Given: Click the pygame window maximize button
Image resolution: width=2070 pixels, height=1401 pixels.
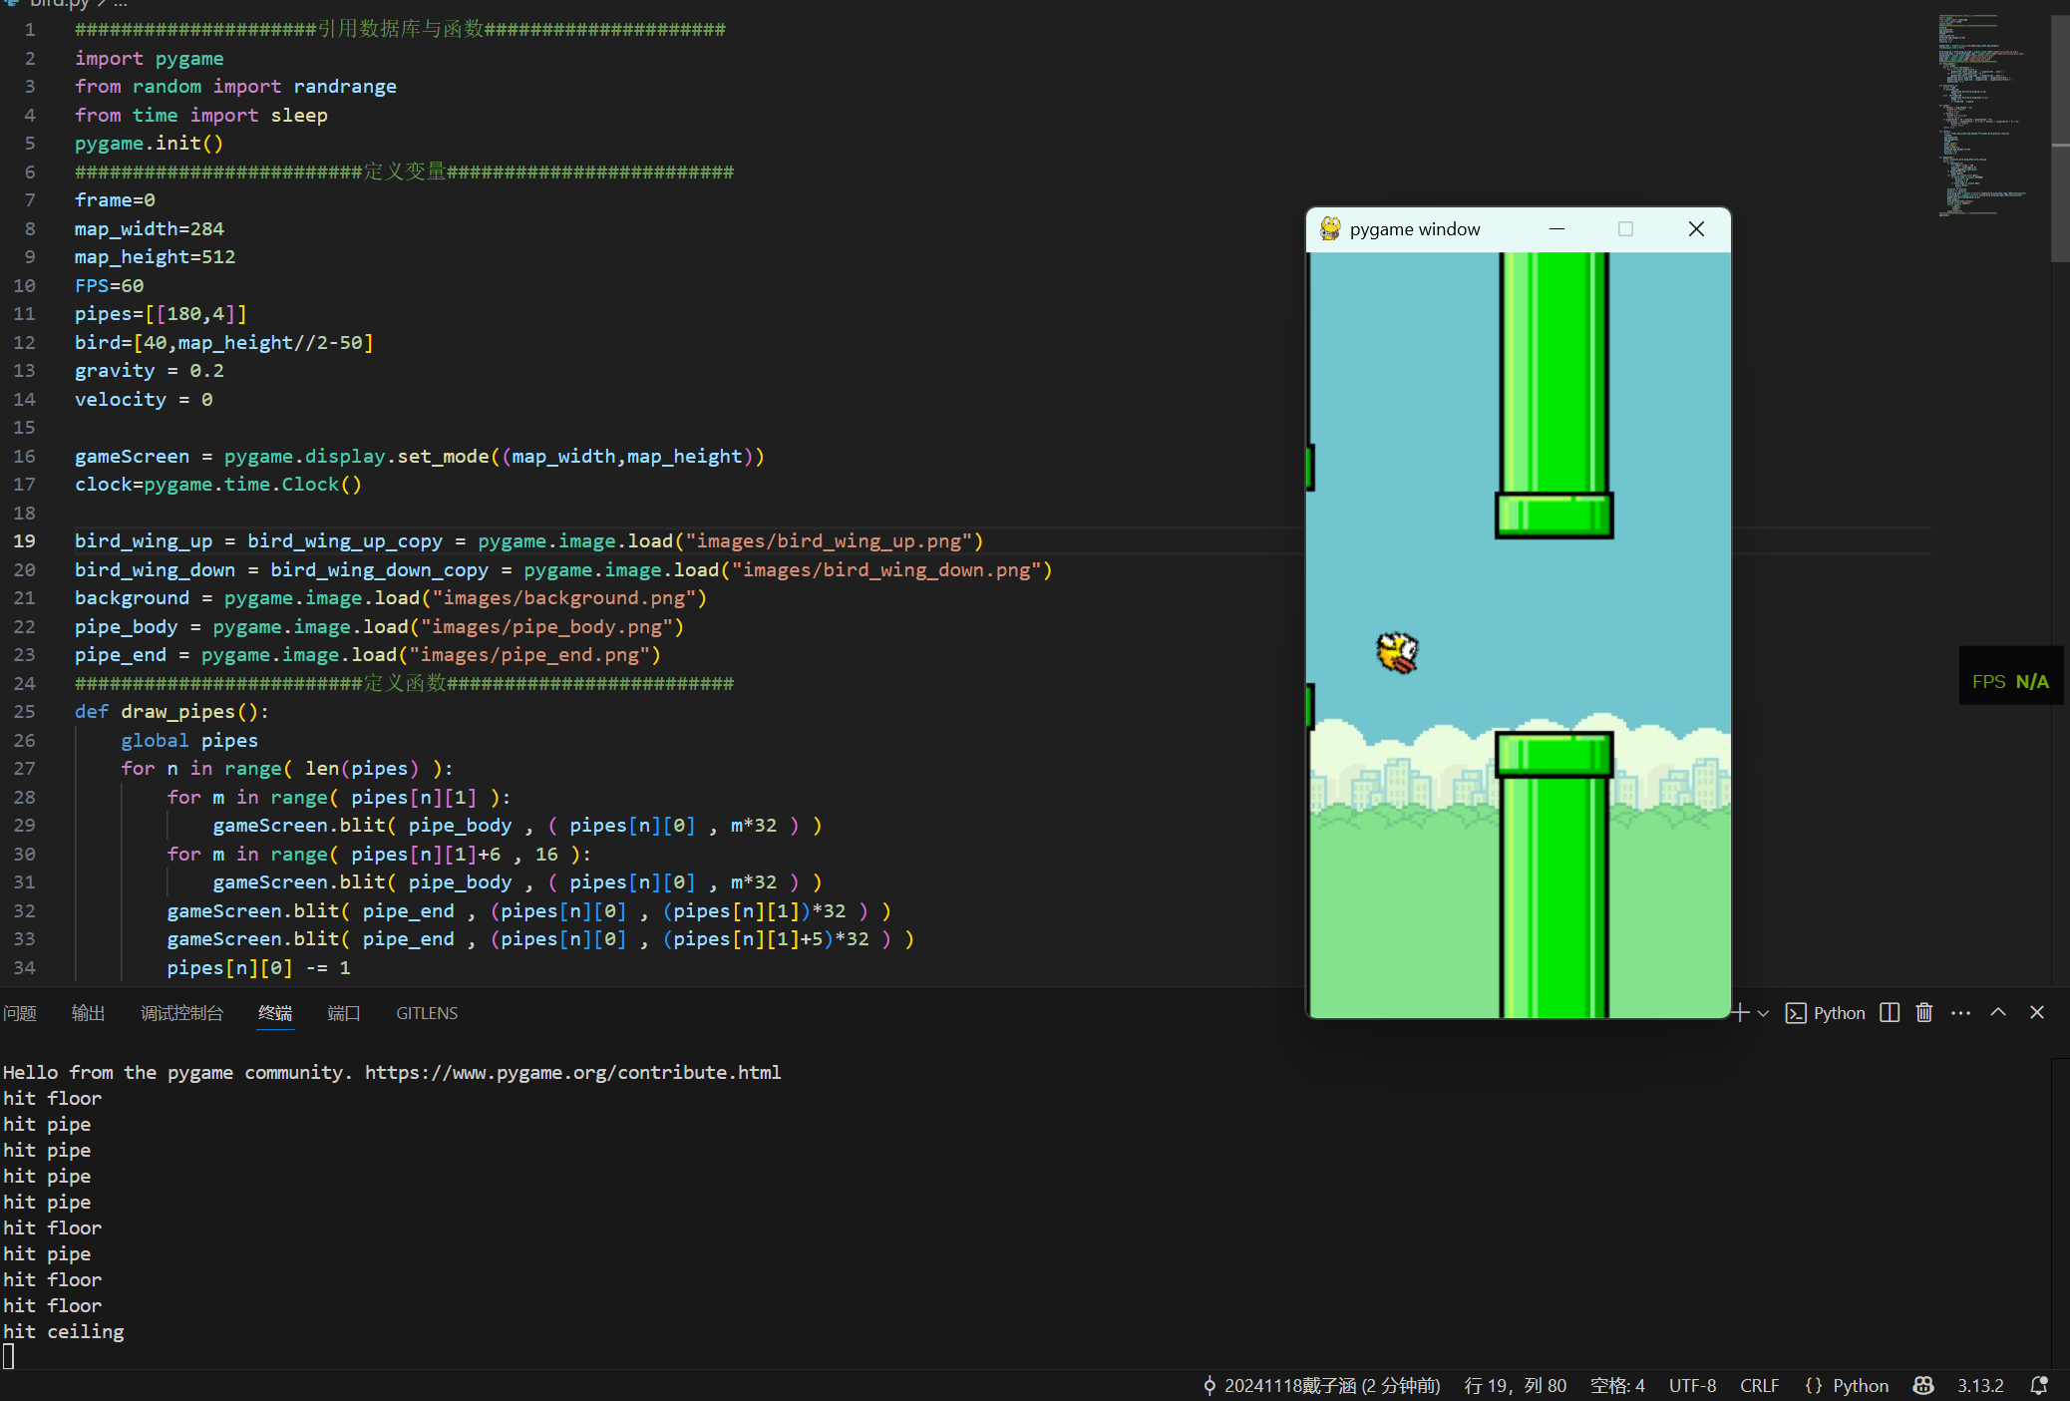Looking at the screenshot, I should (x=1626, y=228).
